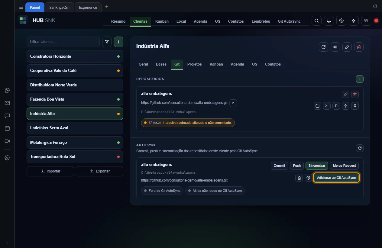Click the plug icon in repository card

point(355,106)
